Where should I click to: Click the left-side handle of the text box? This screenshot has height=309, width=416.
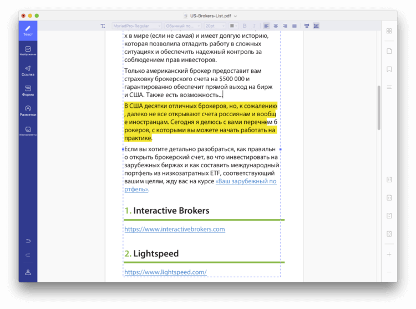(123, 149)
